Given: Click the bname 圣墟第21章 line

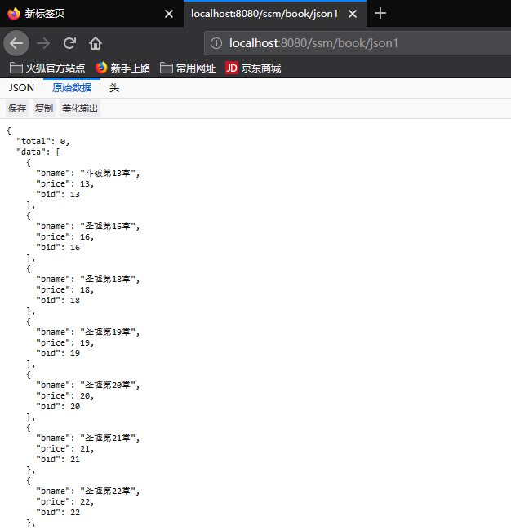Looking at the screenshot, I should (x=88, y=438).
